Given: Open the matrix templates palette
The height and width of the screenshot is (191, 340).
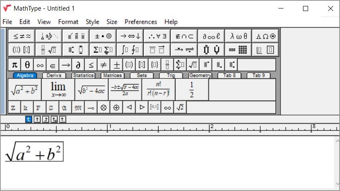Looking at the screenshot, I should [238, 50].
